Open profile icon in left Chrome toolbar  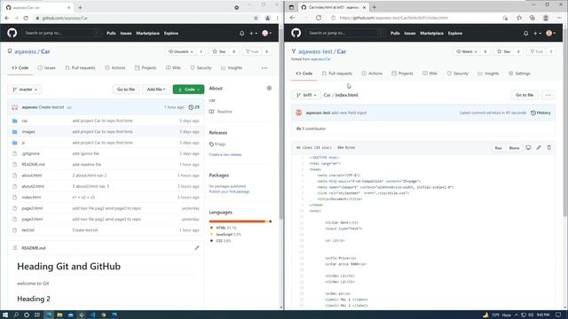(x=267, y=18)
